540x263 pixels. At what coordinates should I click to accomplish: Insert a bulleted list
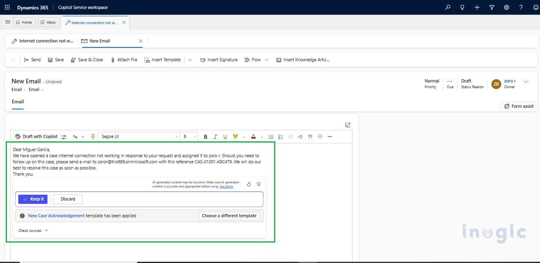click(x=271, y=136)
